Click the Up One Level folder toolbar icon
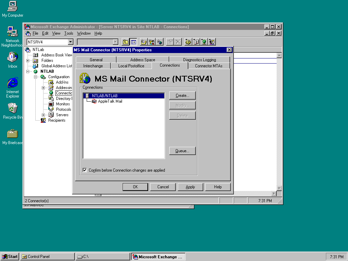 click(126, 42)
